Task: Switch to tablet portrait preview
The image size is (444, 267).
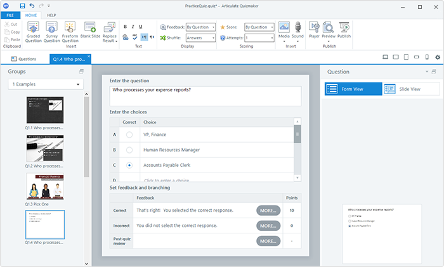Action: [406, 57]
